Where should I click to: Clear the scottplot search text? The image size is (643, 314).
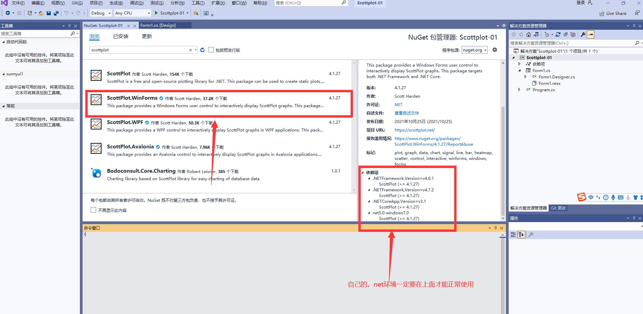pyautogui.click(x=190, y=50)
